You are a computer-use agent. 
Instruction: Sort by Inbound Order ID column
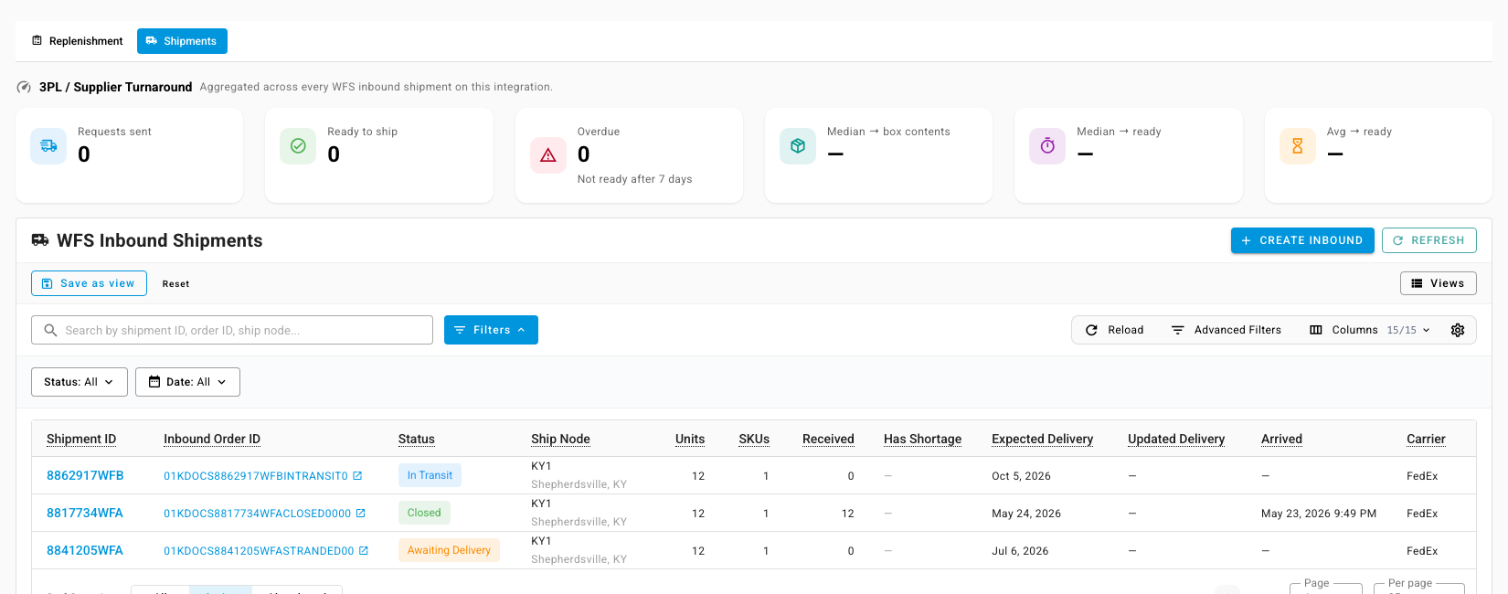coord(212,439)
